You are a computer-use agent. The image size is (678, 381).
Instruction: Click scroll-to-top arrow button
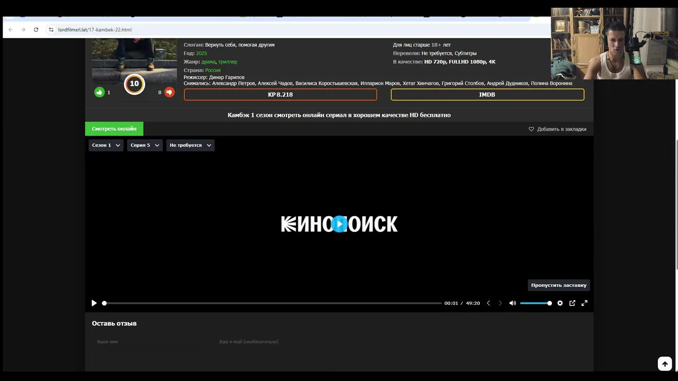(x=665, y=364)
